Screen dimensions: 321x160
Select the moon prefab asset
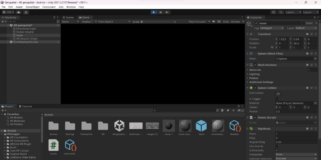coord(201,127)
